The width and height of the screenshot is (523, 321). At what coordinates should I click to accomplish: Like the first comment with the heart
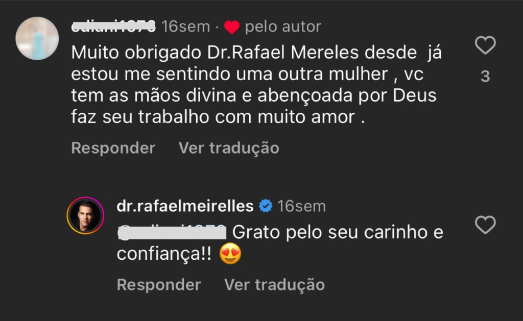click(485, 46)
